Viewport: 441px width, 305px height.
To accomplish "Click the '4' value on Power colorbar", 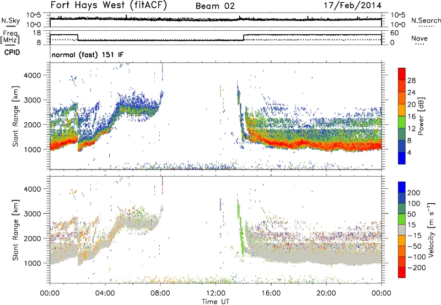I will tap(410, 153).
